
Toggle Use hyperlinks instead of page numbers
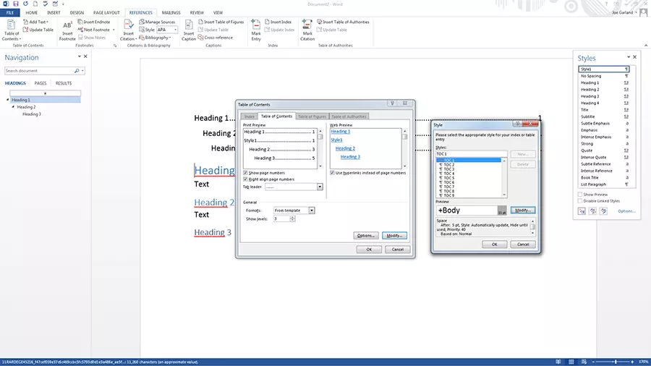click(x=333, y=173)
